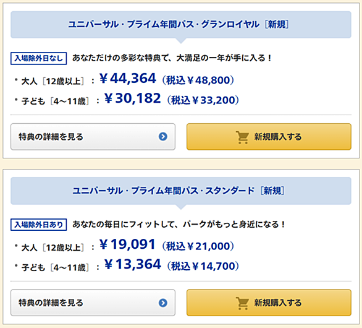Viewport: 362px width, 328px height.
Task: Click the Gran Royal child price ¥30,182
Action: [x=133, y=98]
